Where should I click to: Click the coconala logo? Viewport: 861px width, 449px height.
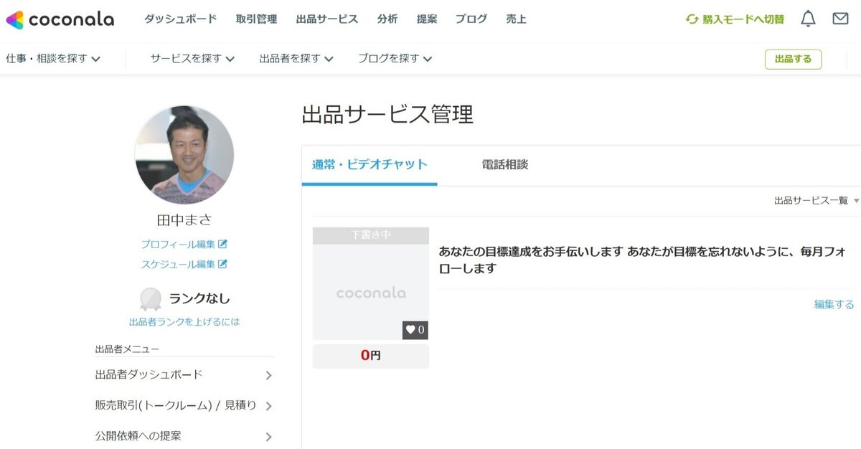coord(61,19)
